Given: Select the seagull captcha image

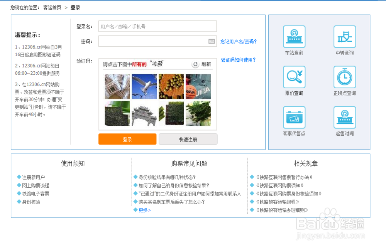Looking at the screenshot, I should tap(144, 86).
